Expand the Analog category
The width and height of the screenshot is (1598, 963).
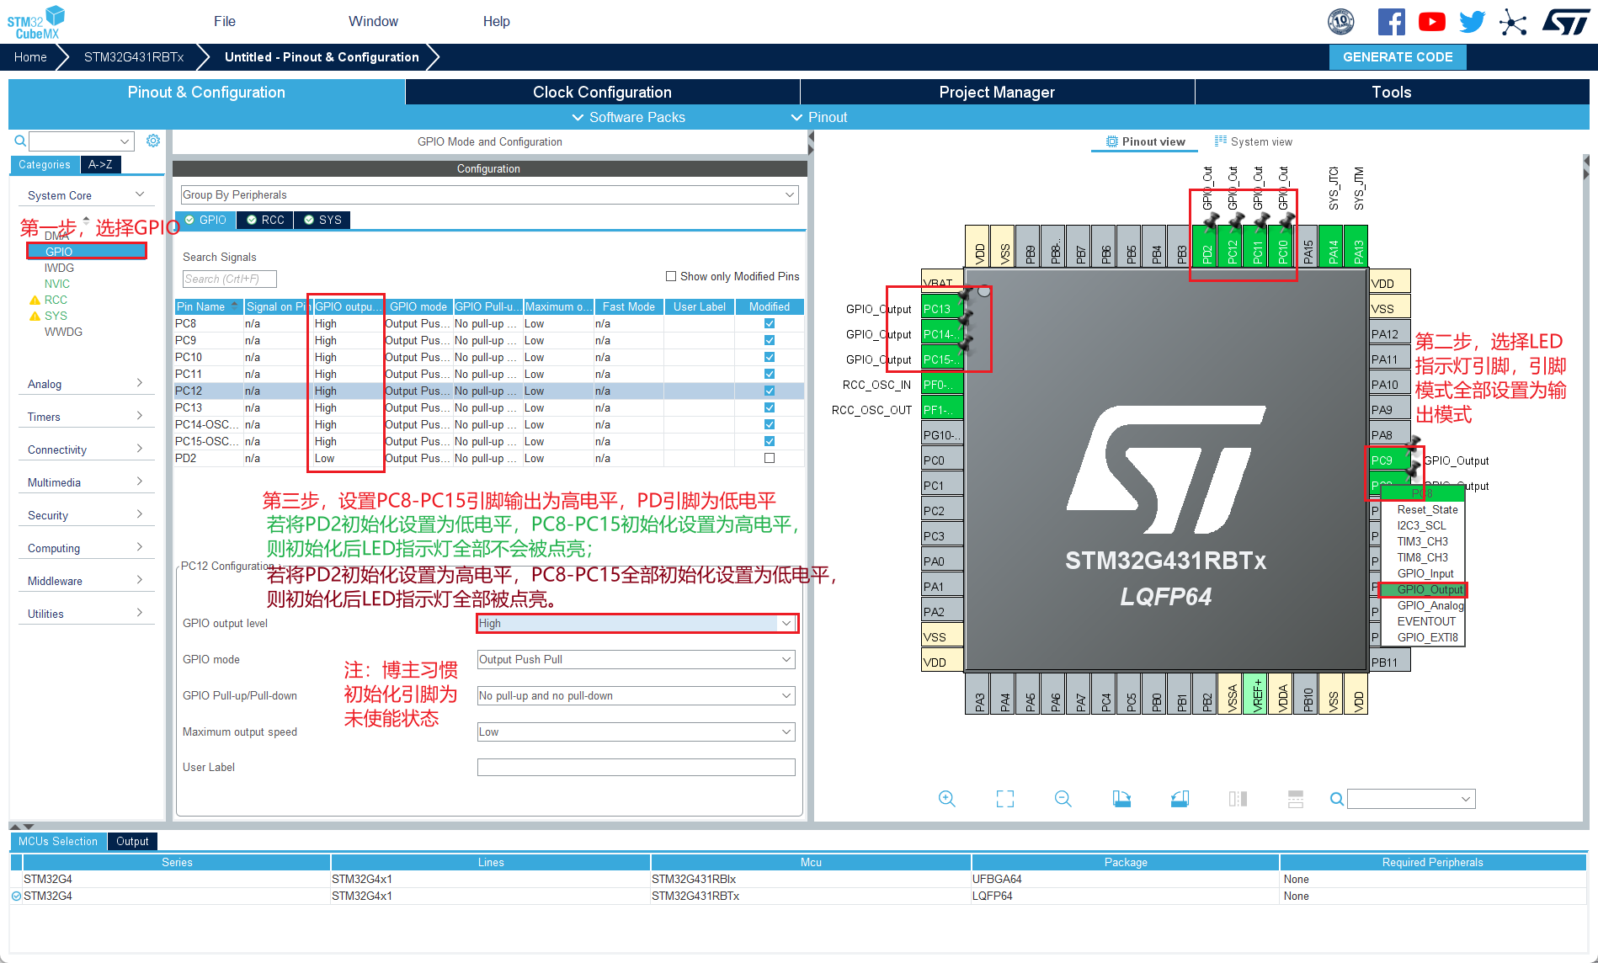(x=86, y=384)
